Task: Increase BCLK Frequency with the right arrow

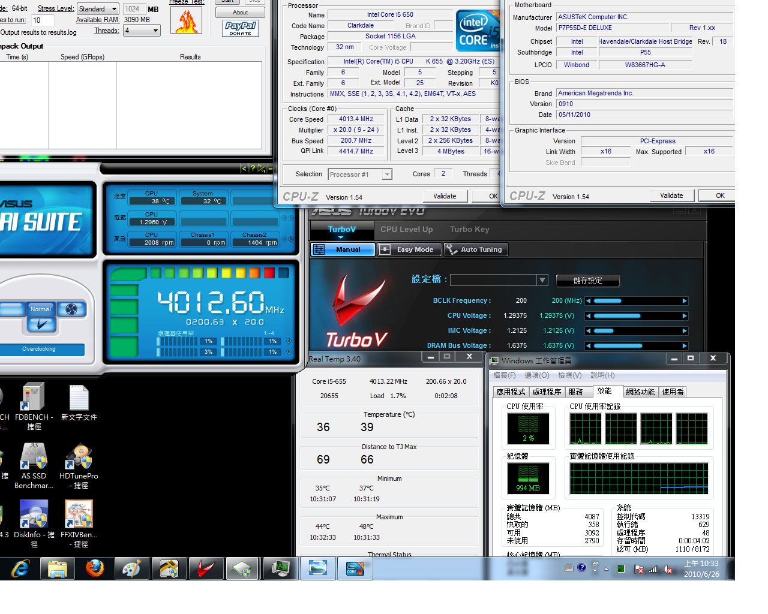Action: click(685, 301)
